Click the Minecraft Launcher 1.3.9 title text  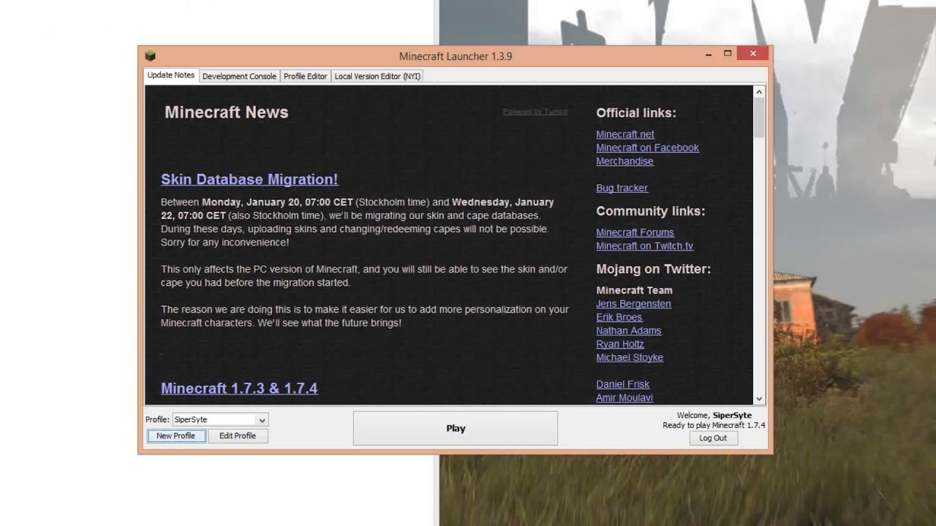[x=456, y=56]
